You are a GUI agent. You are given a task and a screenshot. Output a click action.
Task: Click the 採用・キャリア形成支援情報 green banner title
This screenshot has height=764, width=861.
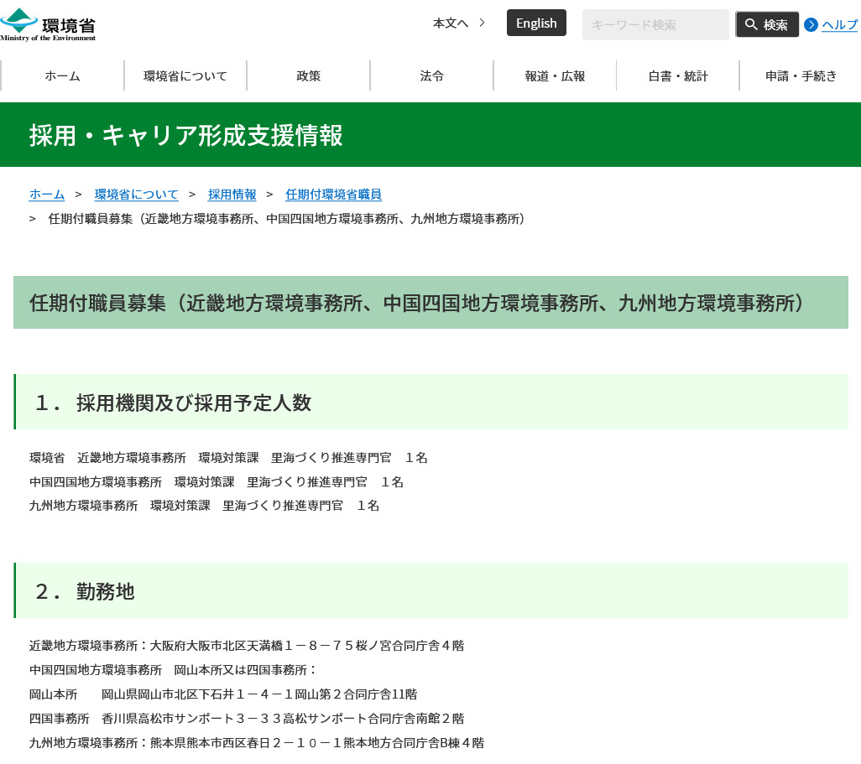186,135
